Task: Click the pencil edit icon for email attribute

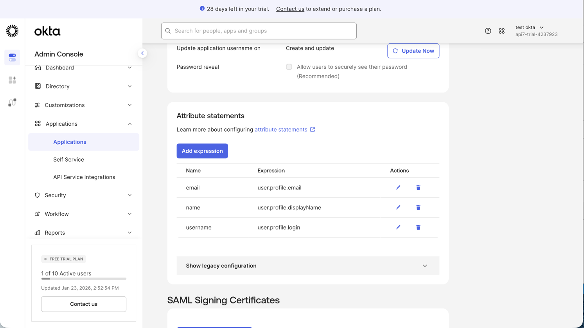Action: (398, 188)
